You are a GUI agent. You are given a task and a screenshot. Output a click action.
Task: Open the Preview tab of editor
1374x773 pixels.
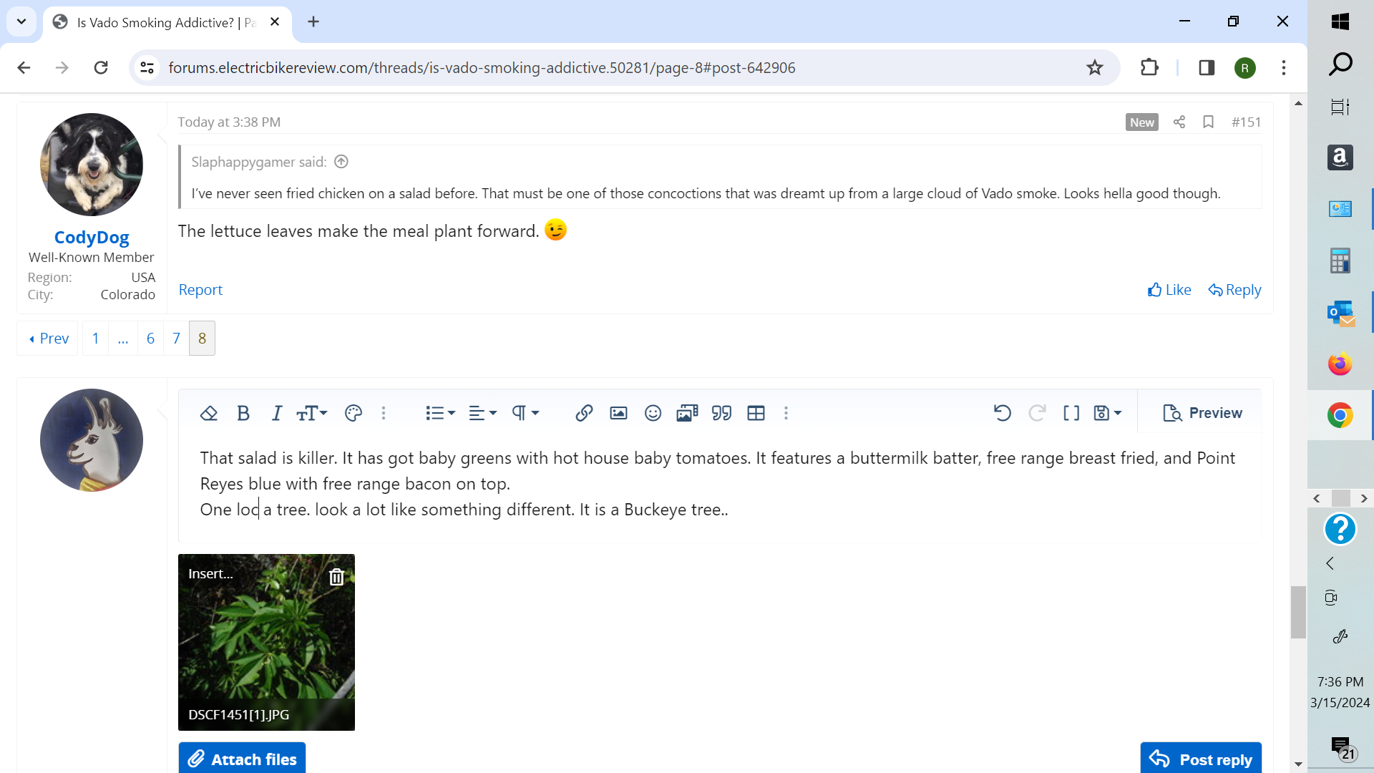click(x=1202, y=413)
